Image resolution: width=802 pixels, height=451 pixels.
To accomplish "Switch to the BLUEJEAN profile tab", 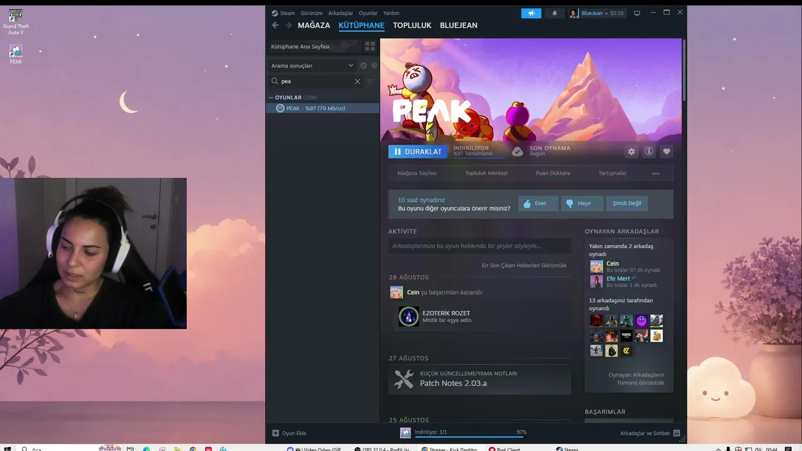I will [459, 26].
